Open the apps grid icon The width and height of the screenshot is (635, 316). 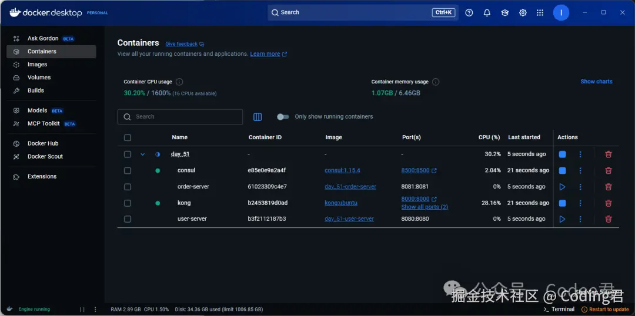540,12
